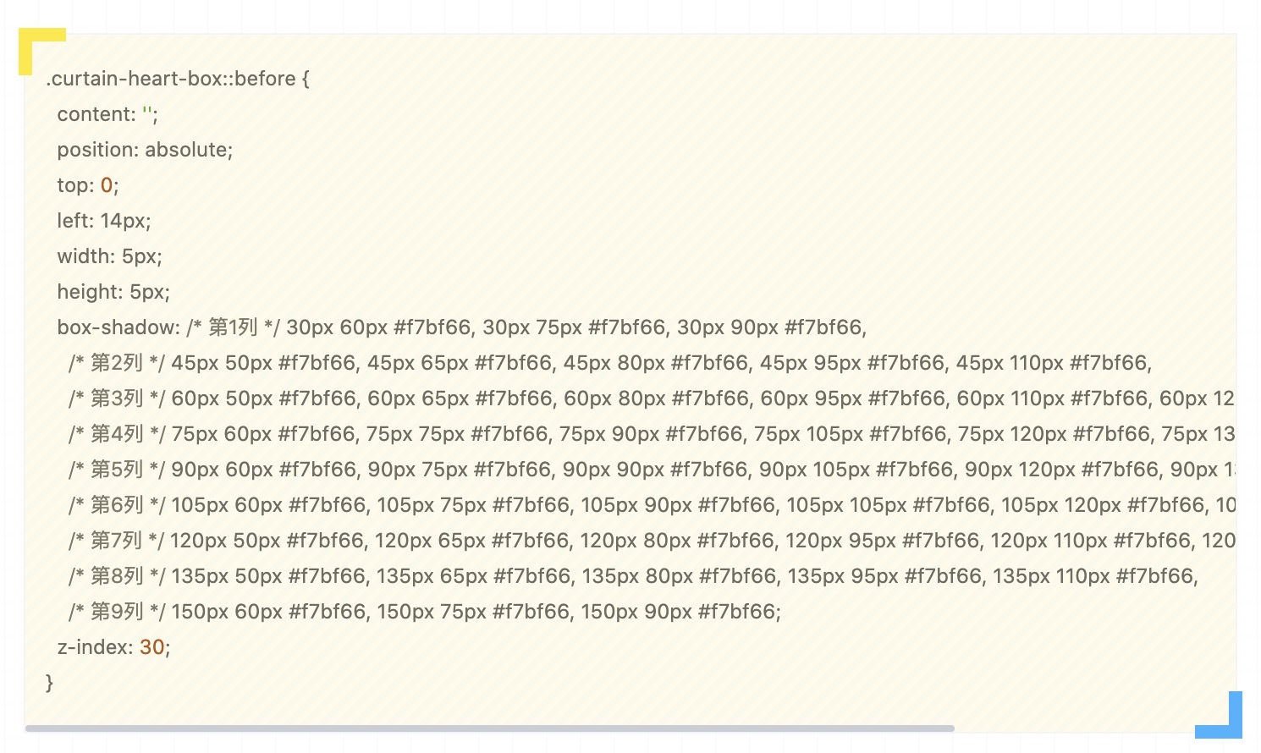The height and width of the screenshot is (753, 1261).
Task: Click the orange 0 value after top
Action: [107, 185]
